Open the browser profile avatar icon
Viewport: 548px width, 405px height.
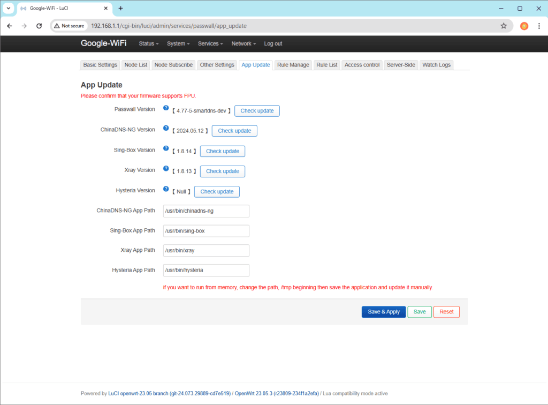pyautogui.click(x=524, y=26)
